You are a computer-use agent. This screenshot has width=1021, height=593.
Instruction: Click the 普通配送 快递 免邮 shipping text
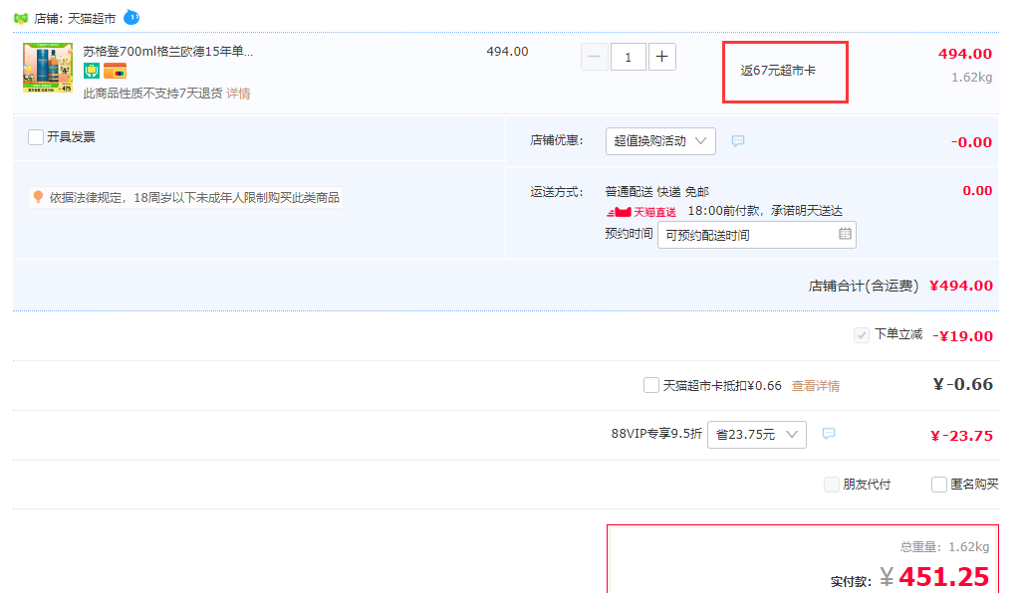pyautogui.click(x=656, y=192)
